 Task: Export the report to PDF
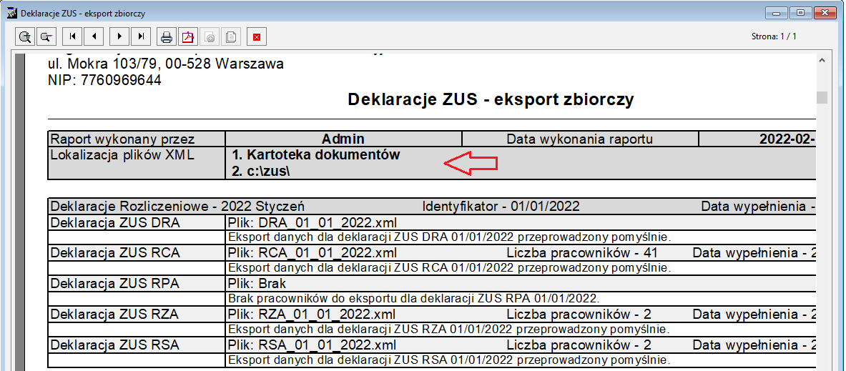point(188,36)
